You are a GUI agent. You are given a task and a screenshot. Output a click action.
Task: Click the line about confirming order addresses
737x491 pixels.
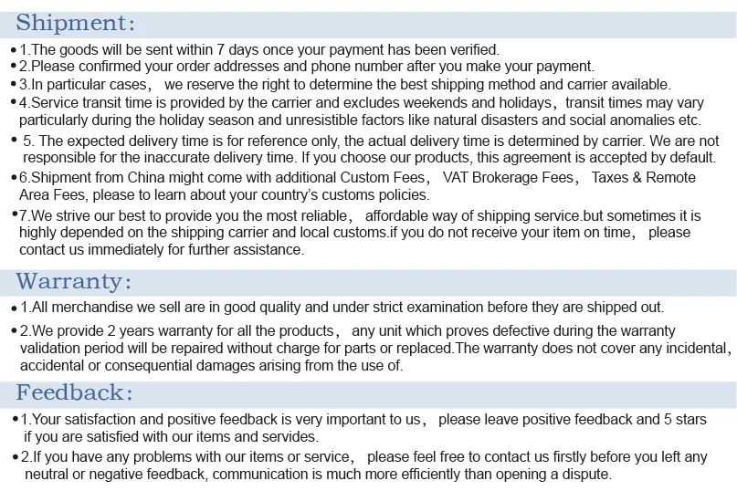307,67
